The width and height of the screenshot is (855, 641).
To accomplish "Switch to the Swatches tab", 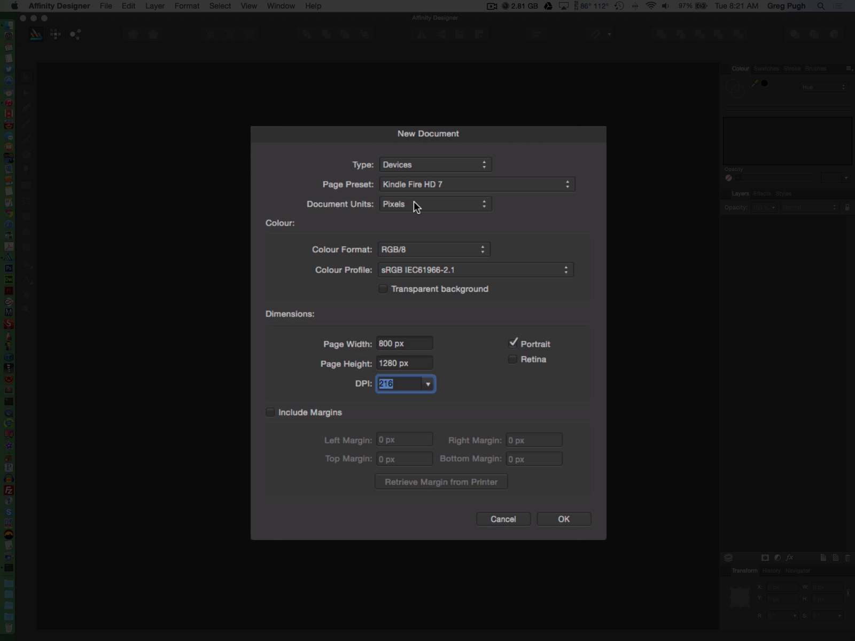I will coord(766,68).
